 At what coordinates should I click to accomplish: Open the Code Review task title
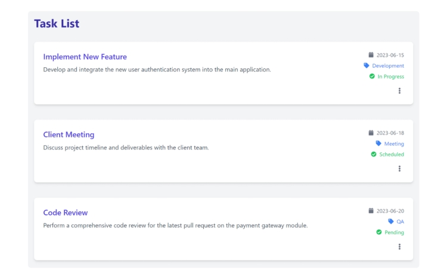pyautogui.click(x=66, y=212)
